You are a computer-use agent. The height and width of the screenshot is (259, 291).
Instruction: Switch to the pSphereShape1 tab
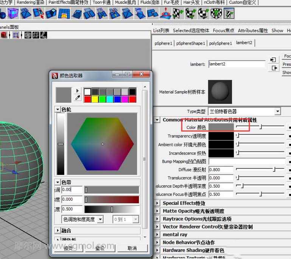pos(190,44)
